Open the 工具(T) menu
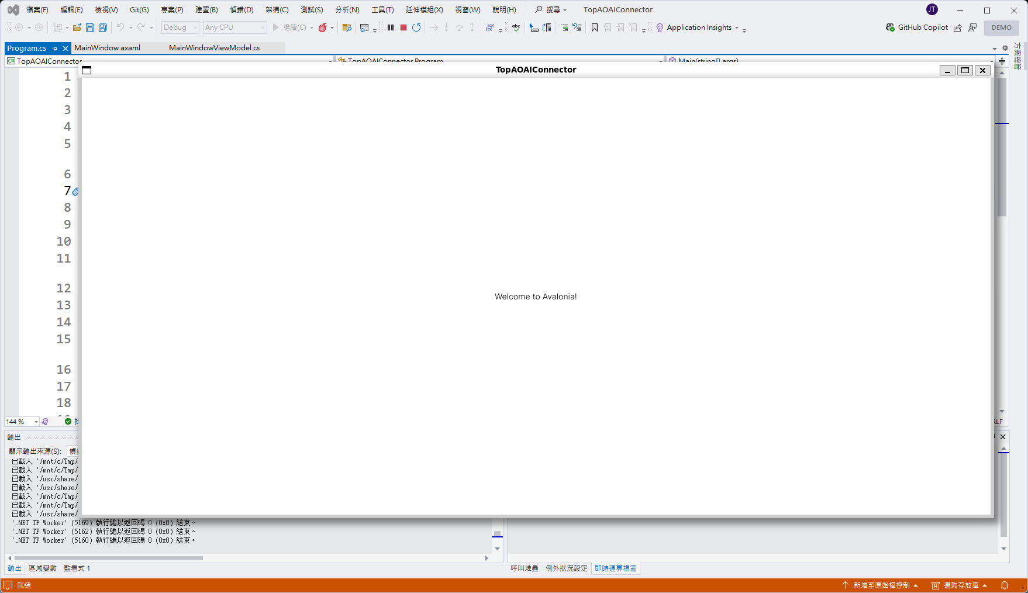 coord(382,10)
